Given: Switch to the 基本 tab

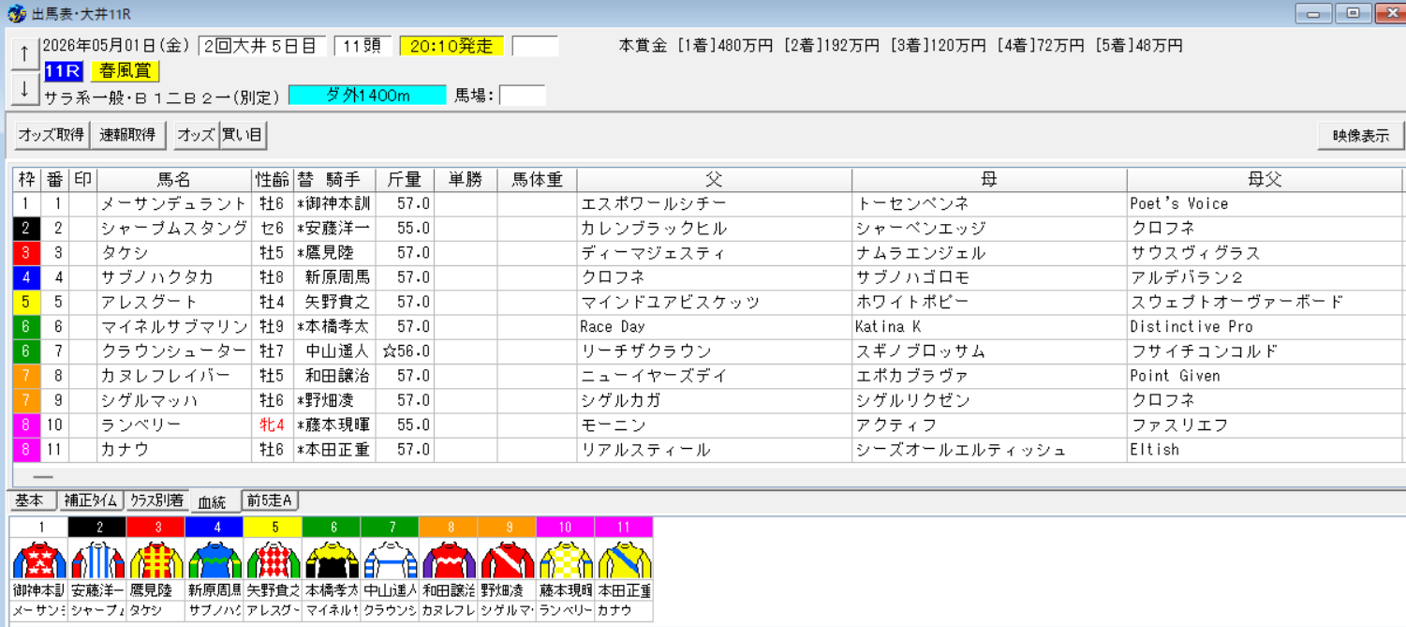Looking at the screenshot, I should click(x=32, y=500).
